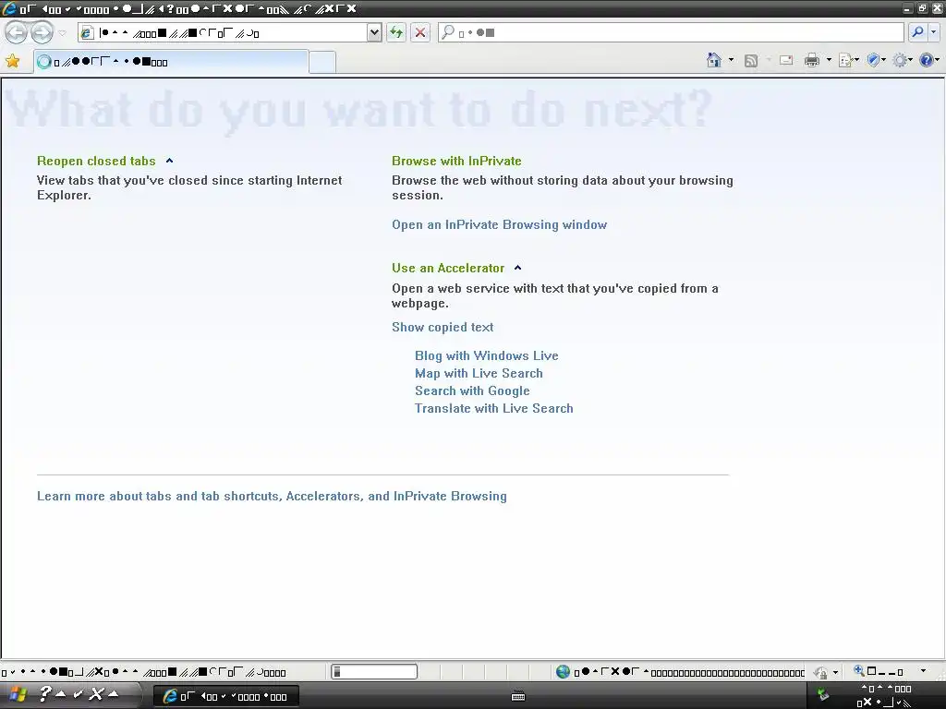The height and width of the screenshot is (709, 946).
Task: Click the safely remove hardware tray icon
Action: 823,694
